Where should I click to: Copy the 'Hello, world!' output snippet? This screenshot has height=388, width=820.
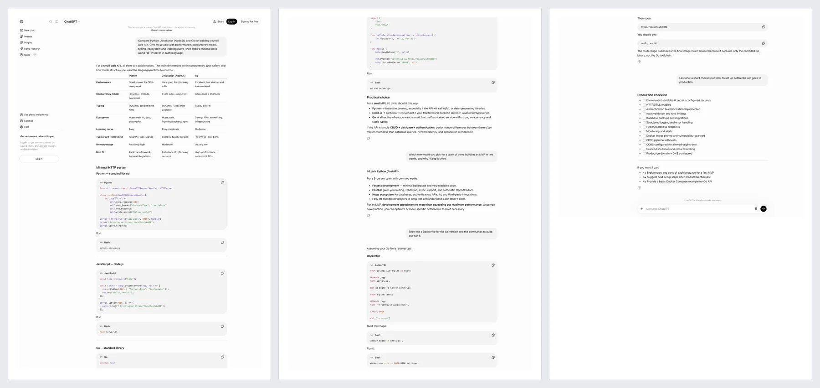pos(764,43)
